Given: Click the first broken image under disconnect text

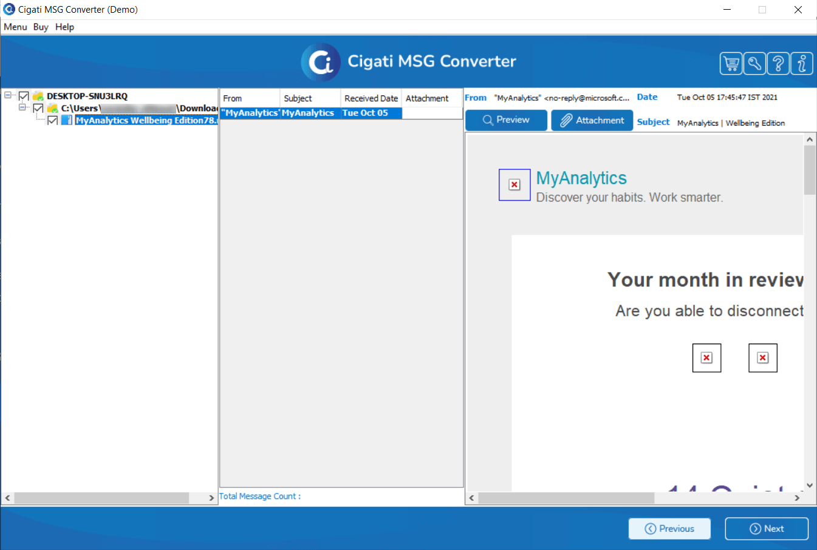Looking at the screenshot, I should [706, 358].
